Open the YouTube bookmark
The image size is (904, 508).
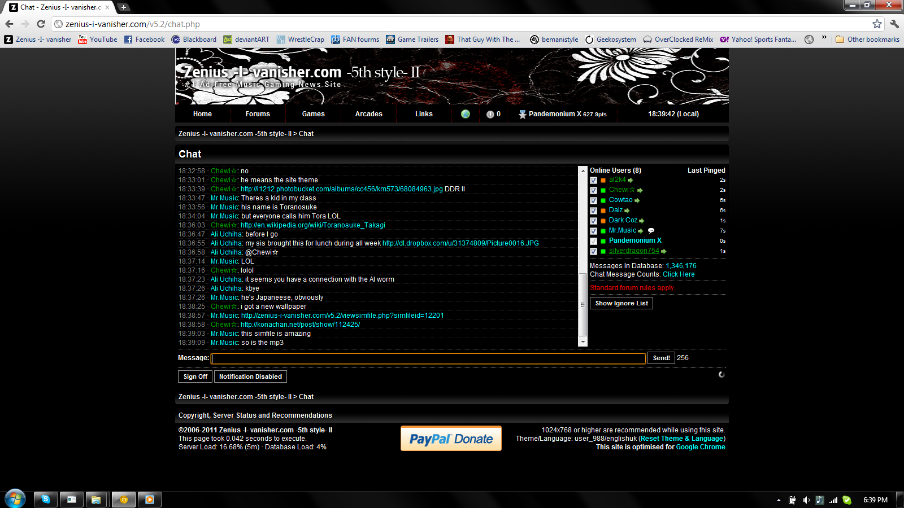(x=98, y=40)
